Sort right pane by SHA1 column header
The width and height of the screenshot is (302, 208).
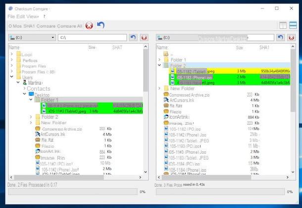tap(264, 47)
